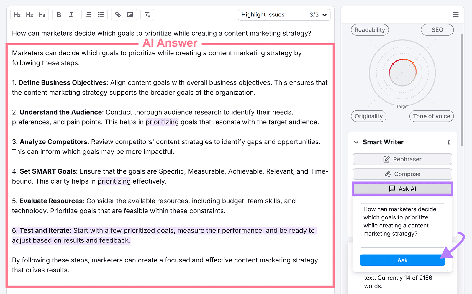
Task: Open the sidebar hamburger menu
Action: [x=455, y=14]
